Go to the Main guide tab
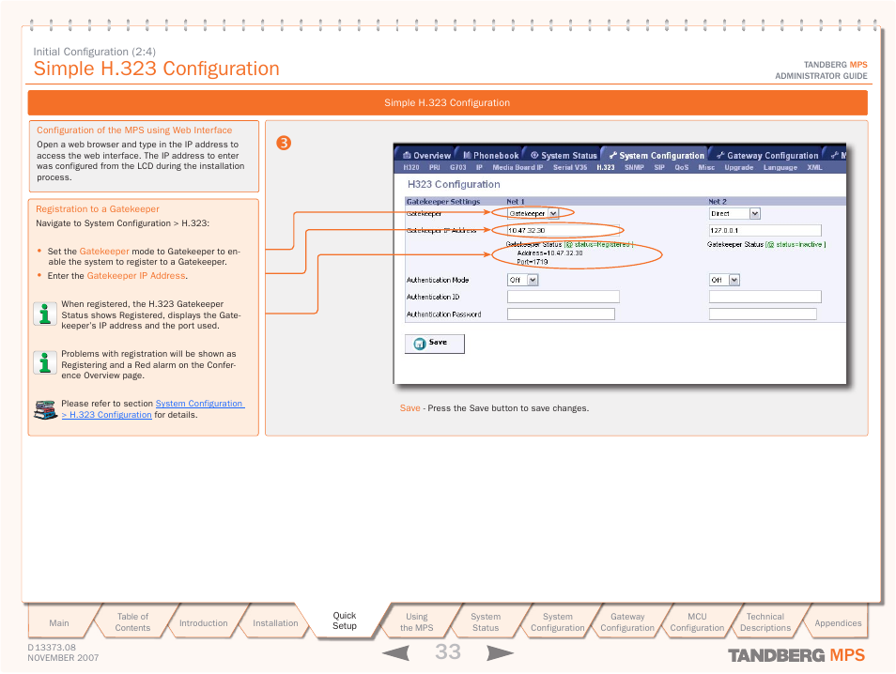The width and height of the screenshot is (896, 674). pyautogui.click(x=59, y=622)
